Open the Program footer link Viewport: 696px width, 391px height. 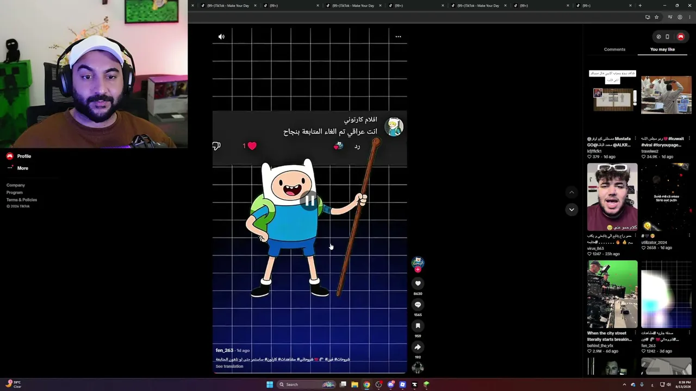point(15,192)
